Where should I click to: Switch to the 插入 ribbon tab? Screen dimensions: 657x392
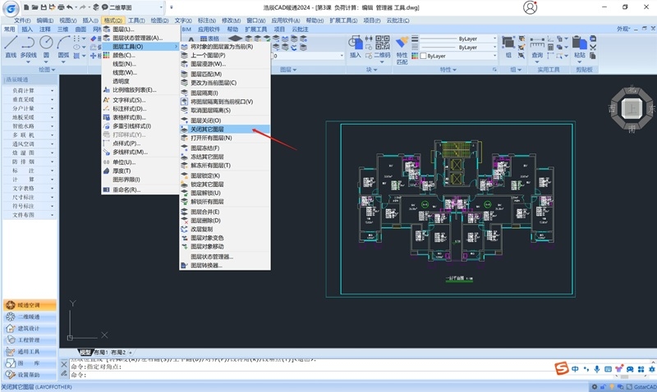pyautogui.click(x=27, y=29)
